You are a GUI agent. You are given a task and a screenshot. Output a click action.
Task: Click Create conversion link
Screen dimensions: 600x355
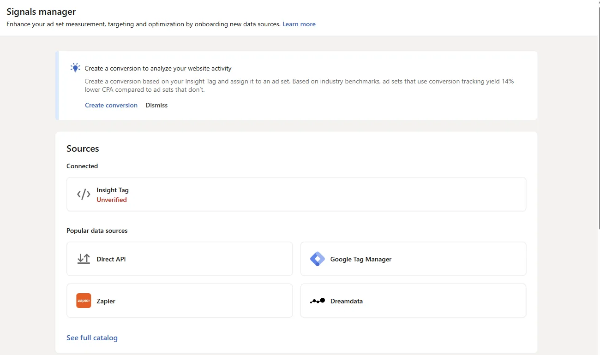click(111, 105)
